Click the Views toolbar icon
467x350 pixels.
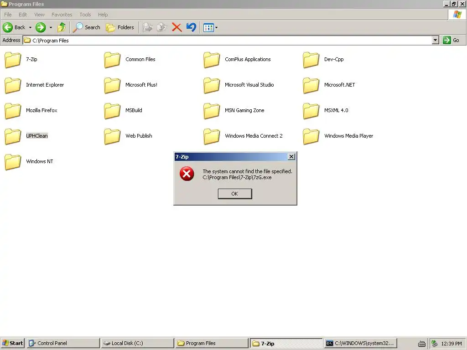click(208, 28)
